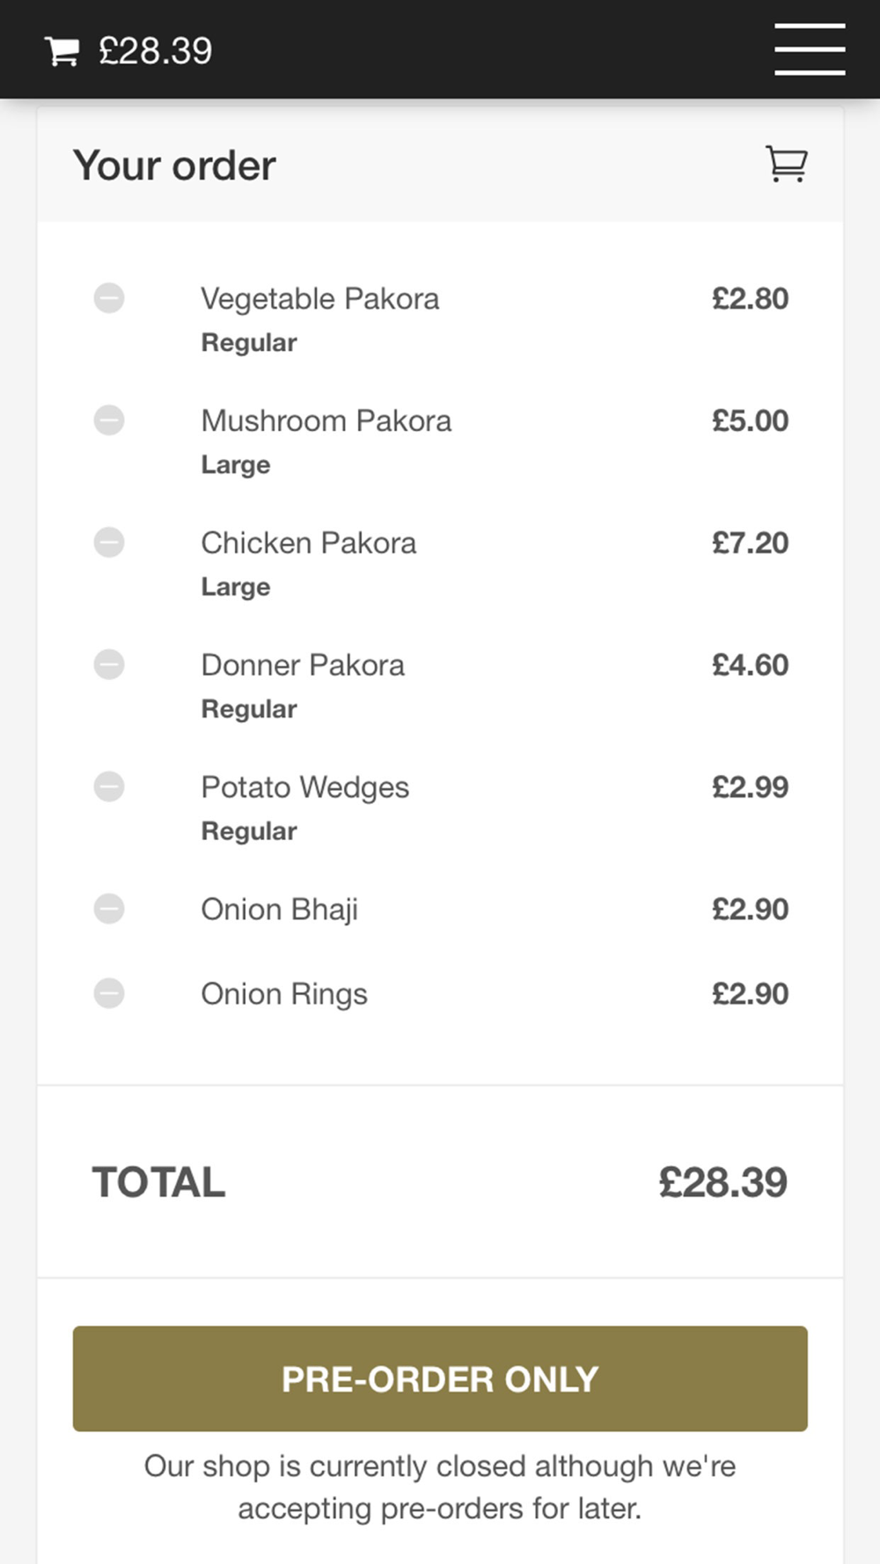This screenshot has width=880, height=1564.
Task: Click cart outline icon beside Your order
Action: click(787, 164)
